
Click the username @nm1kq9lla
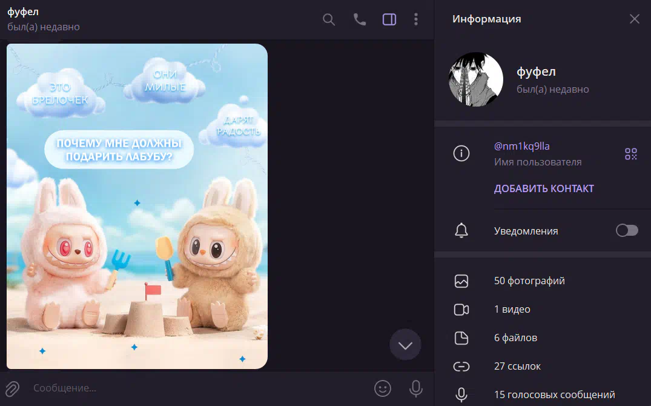coord(522,146)
